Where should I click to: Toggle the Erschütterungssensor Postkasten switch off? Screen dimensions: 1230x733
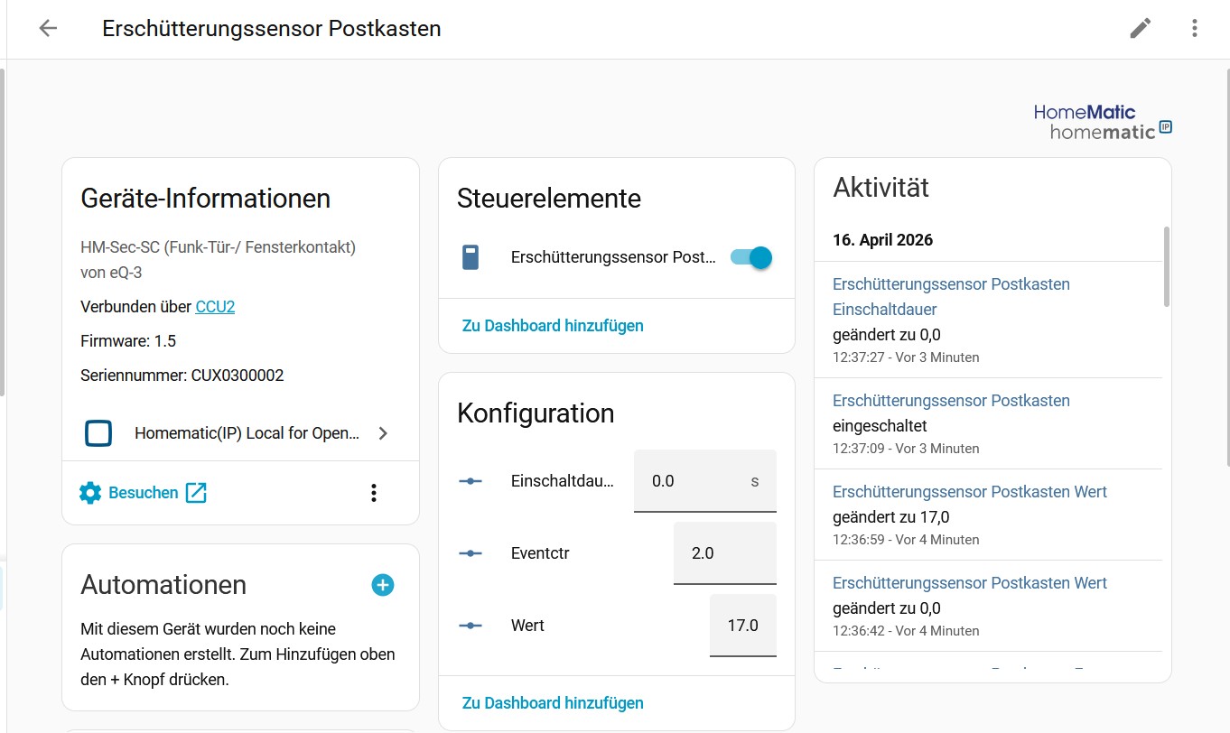click(x=751, y=258)
